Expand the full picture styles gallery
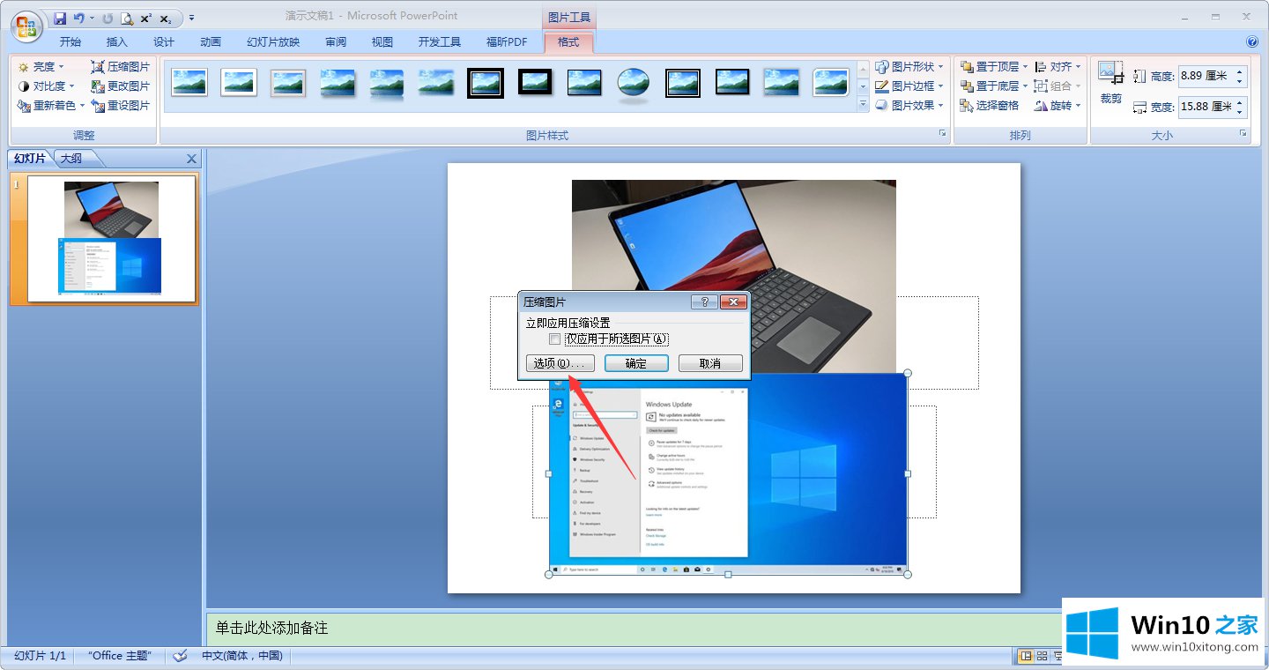The width and height of the screenshot is (1269, 670). pyautogui.click(x=863, y=105)
